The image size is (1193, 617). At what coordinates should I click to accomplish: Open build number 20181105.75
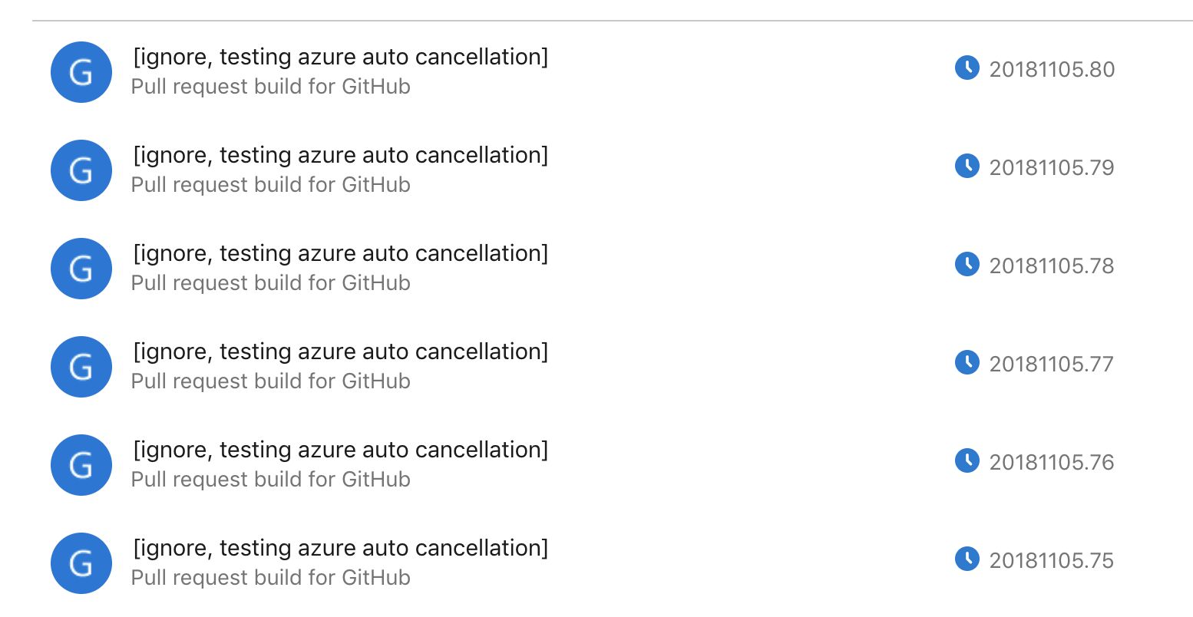coord(1051,561)
